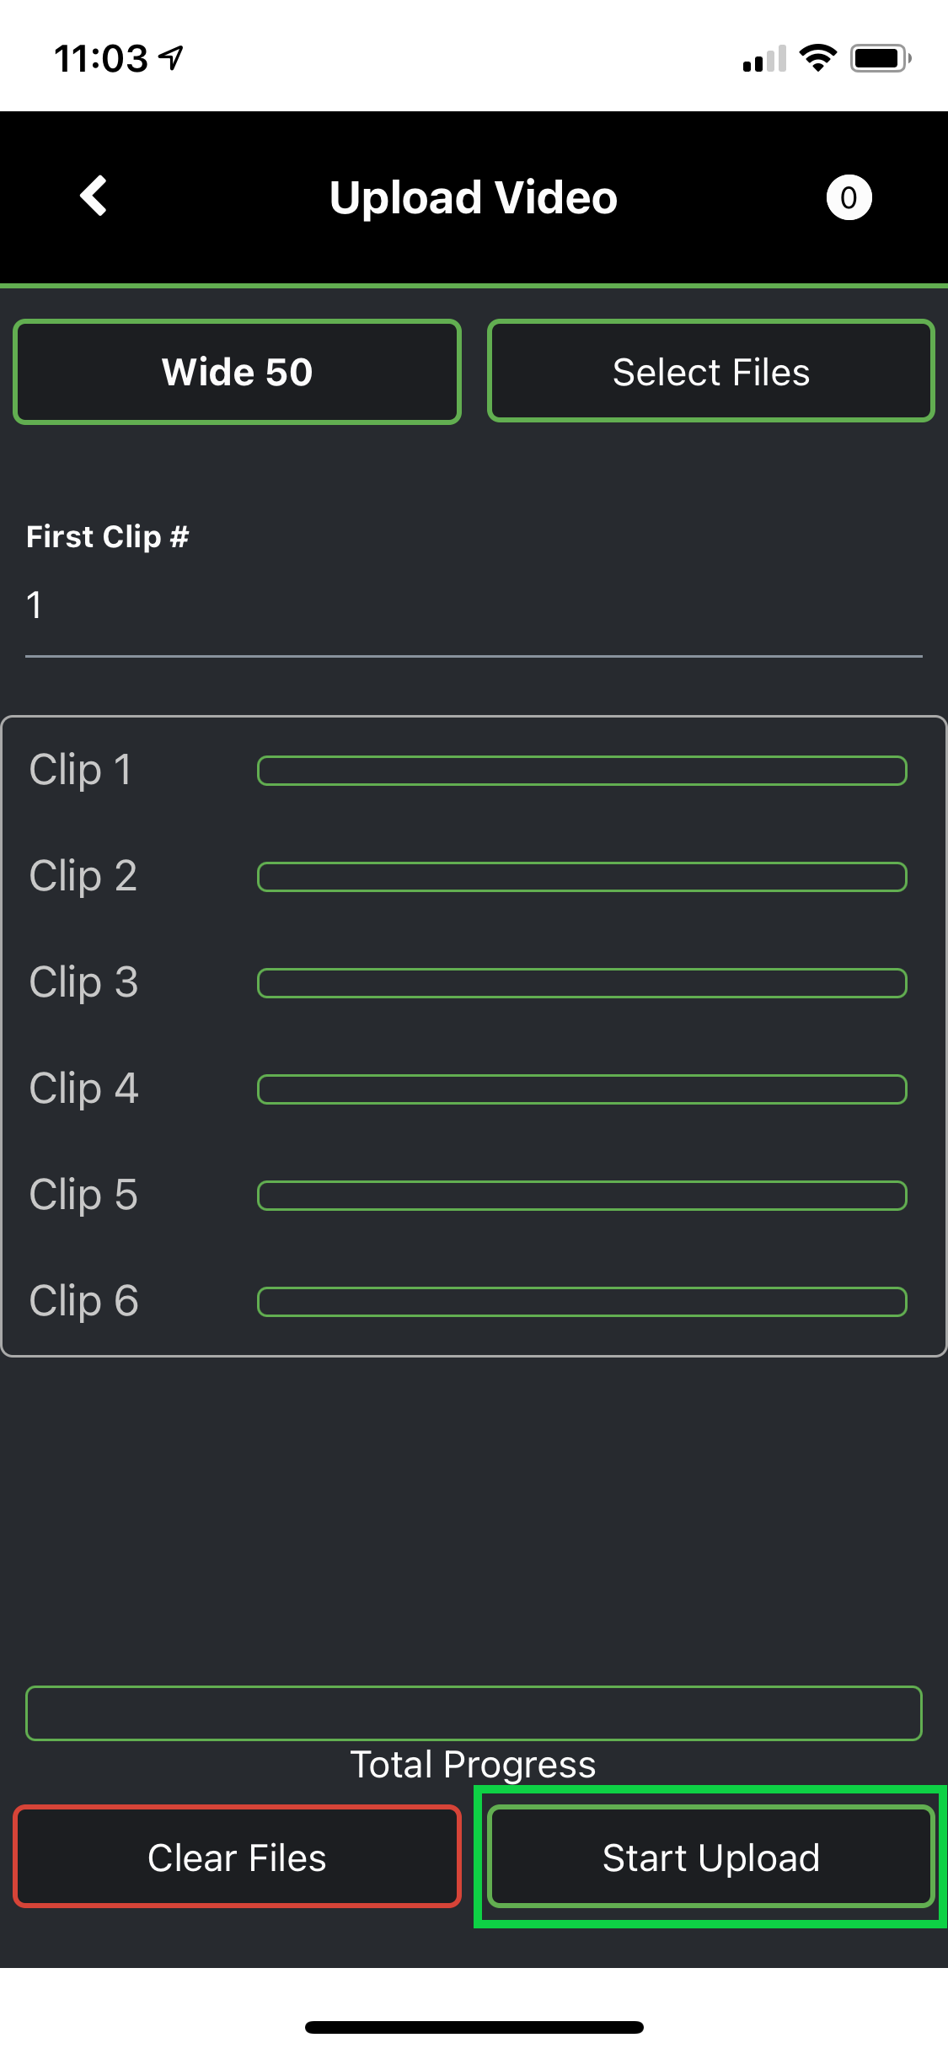Open the Wide 50 camera angle selector
The height and width of the screenshot is (2054, 948).
click(x=237, y=372)
